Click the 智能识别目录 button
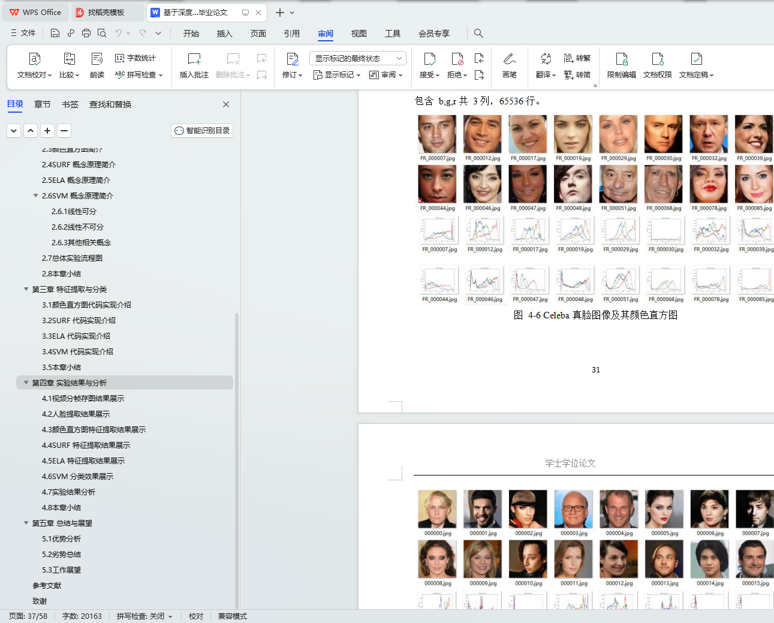The width and height of the screenshot is (774, 623). (202, 131)
